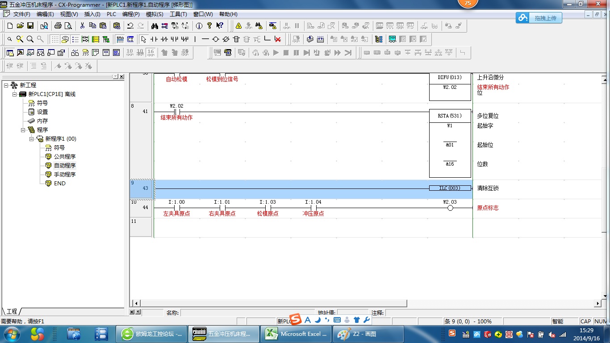Collapse the 程序 folder in project tree

[23, 130]
